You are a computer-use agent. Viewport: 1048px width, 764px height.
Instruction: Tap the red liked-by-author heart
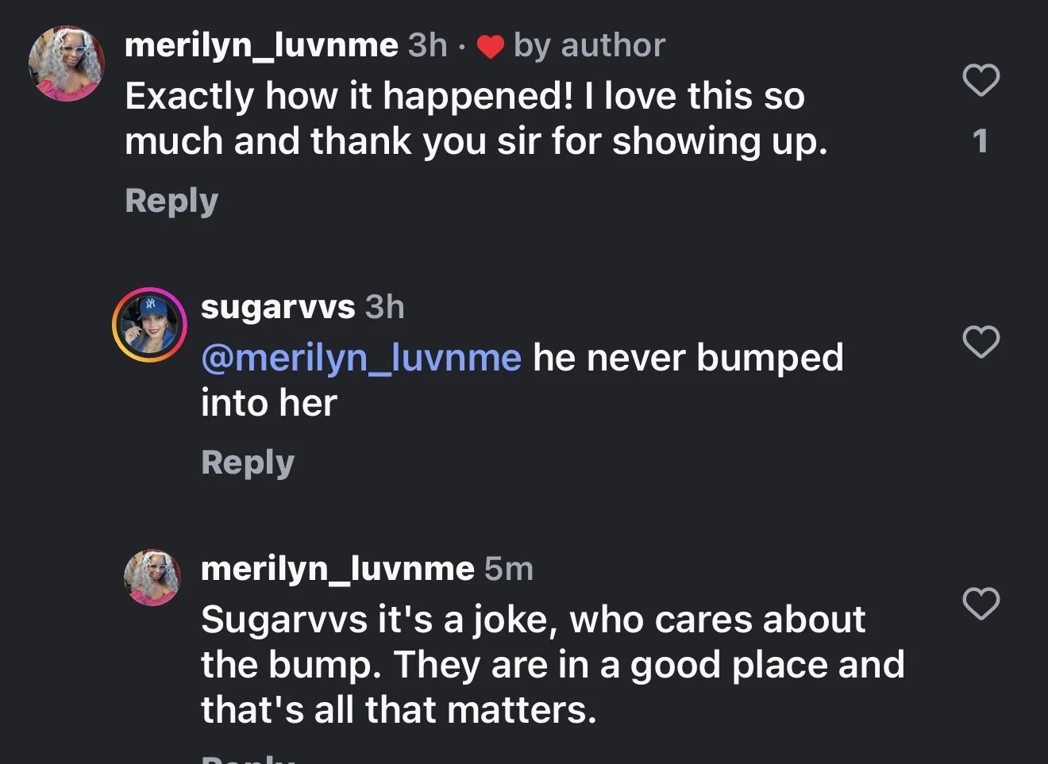[x=490, y=48]
